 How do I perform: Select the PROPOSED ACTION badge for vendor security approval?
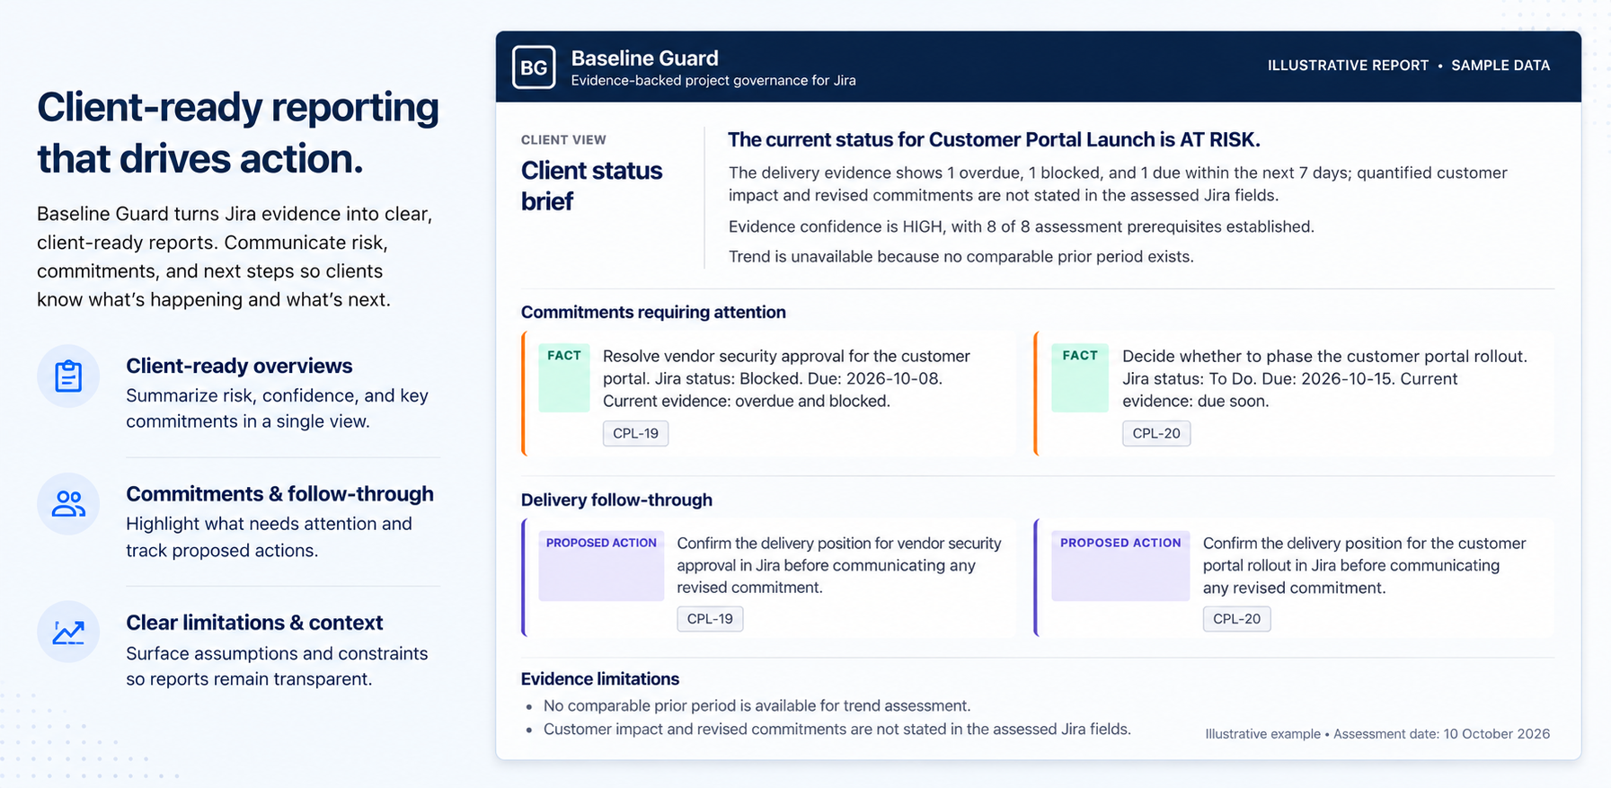point(601,565)
